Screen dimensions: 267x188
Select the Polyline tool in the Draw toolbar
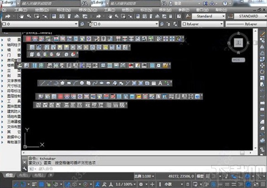56,83
